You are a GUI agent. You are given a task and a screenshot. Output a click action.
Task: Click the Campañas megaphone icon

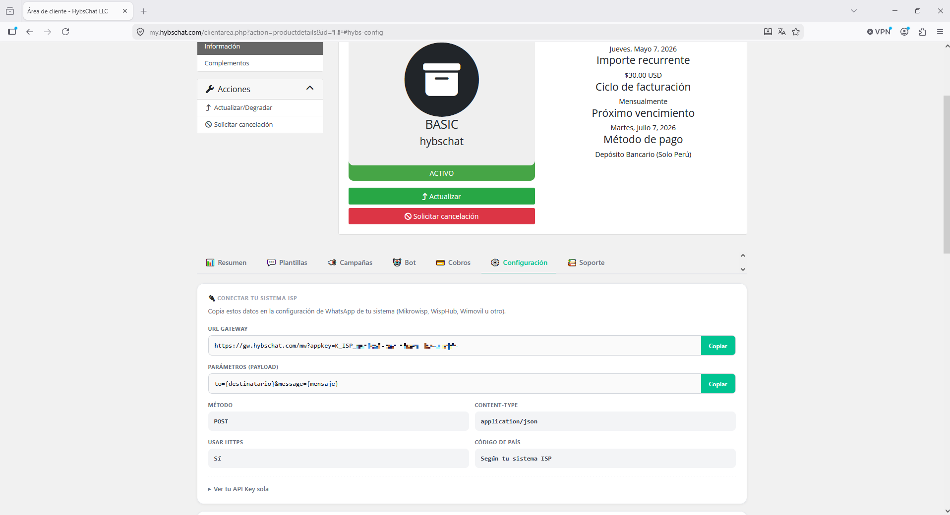(x=332, y=262)
